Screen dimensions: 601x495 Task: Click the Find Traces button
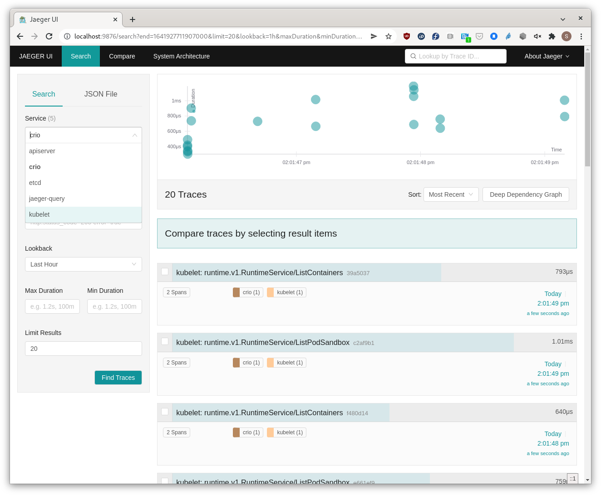point(118,378)
